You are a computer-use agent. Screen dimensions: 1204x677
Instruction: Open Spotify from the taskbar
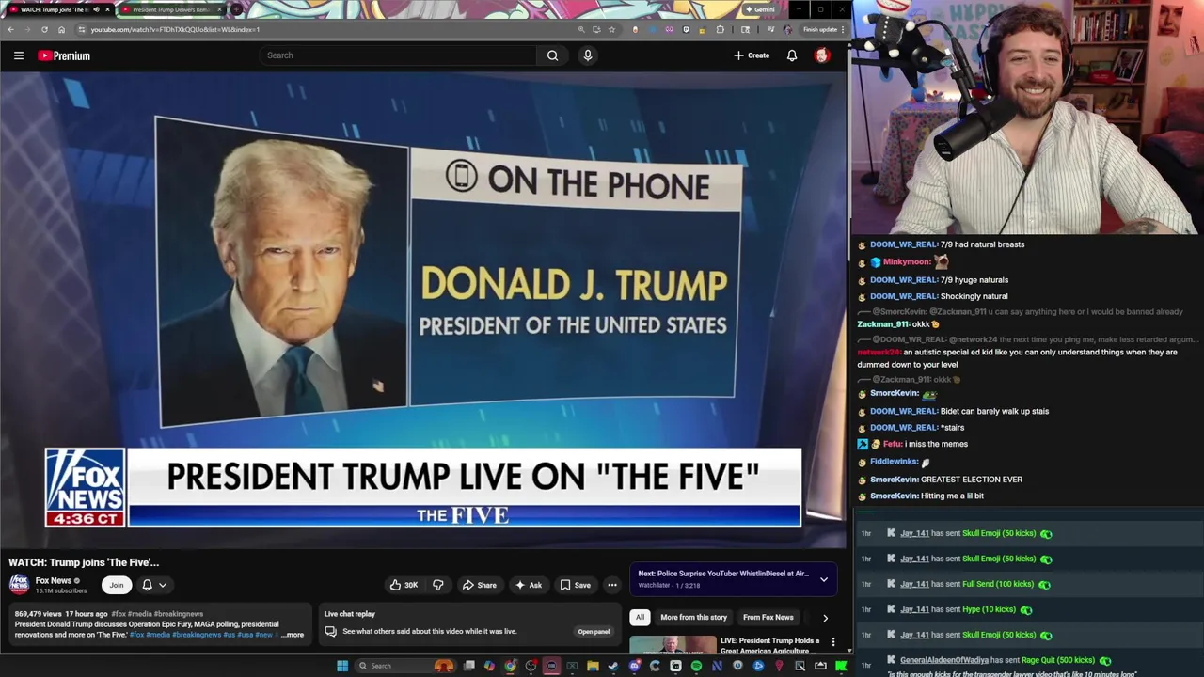696,666
